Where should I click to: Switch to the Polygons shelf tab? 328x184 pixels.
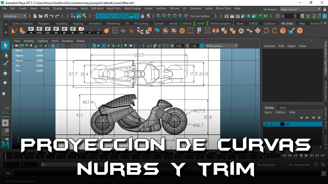(44, 24)
